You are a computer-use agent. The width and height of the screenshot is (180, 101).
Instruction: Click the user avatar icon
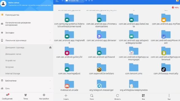coord(3,4)
